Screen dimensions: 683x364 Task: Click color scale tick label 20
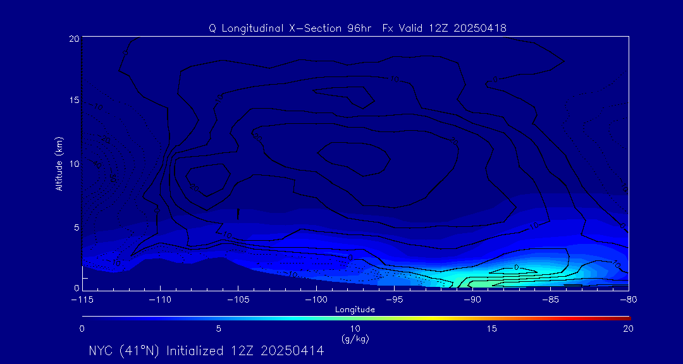(628, 329)
